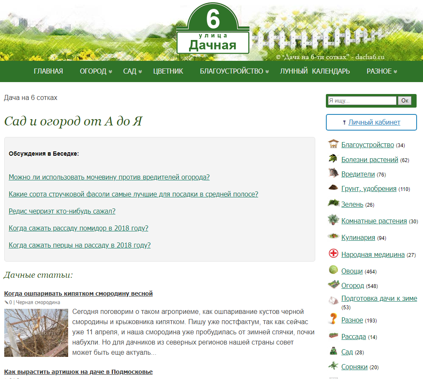Viewport: 423px width, 379px height.
Task: Click the cabbage icon beside Овощи
Action: [333, 270]
